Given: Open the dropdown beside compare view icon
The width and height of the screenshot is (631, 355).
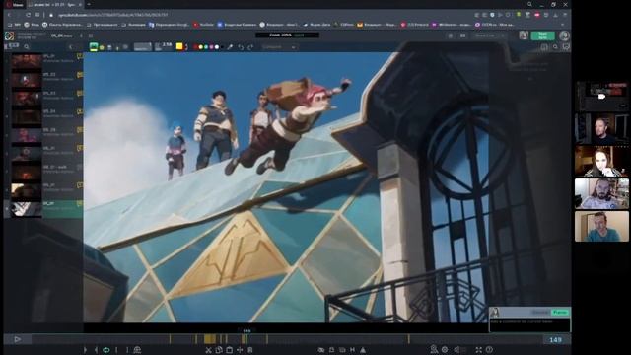Looking at the screenshot, I should coord(489,35).
